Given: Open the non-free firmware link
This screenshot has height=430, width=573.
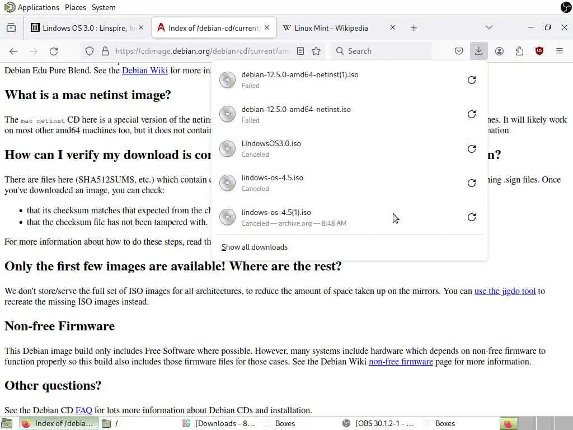Looking at the screenshot, I should tap(401, 362).
